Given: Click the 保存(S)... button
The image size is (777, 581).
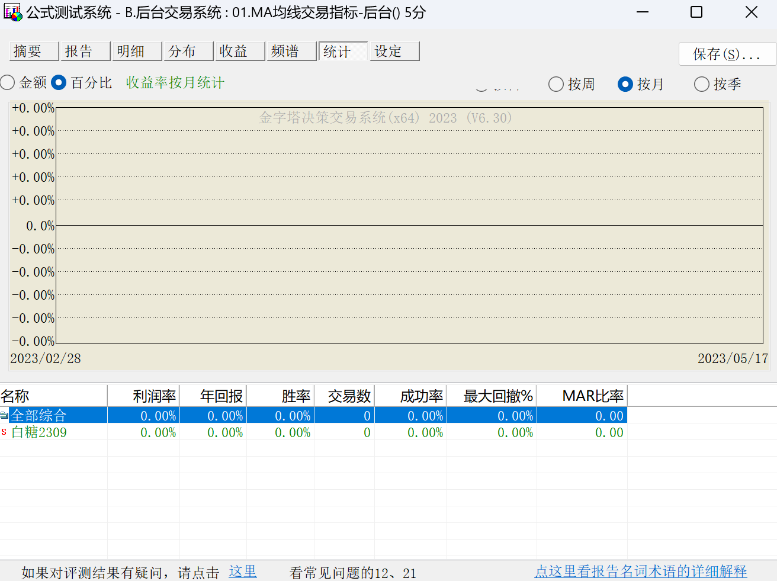Looking at the screenshot, I should [x=727, y=54].
